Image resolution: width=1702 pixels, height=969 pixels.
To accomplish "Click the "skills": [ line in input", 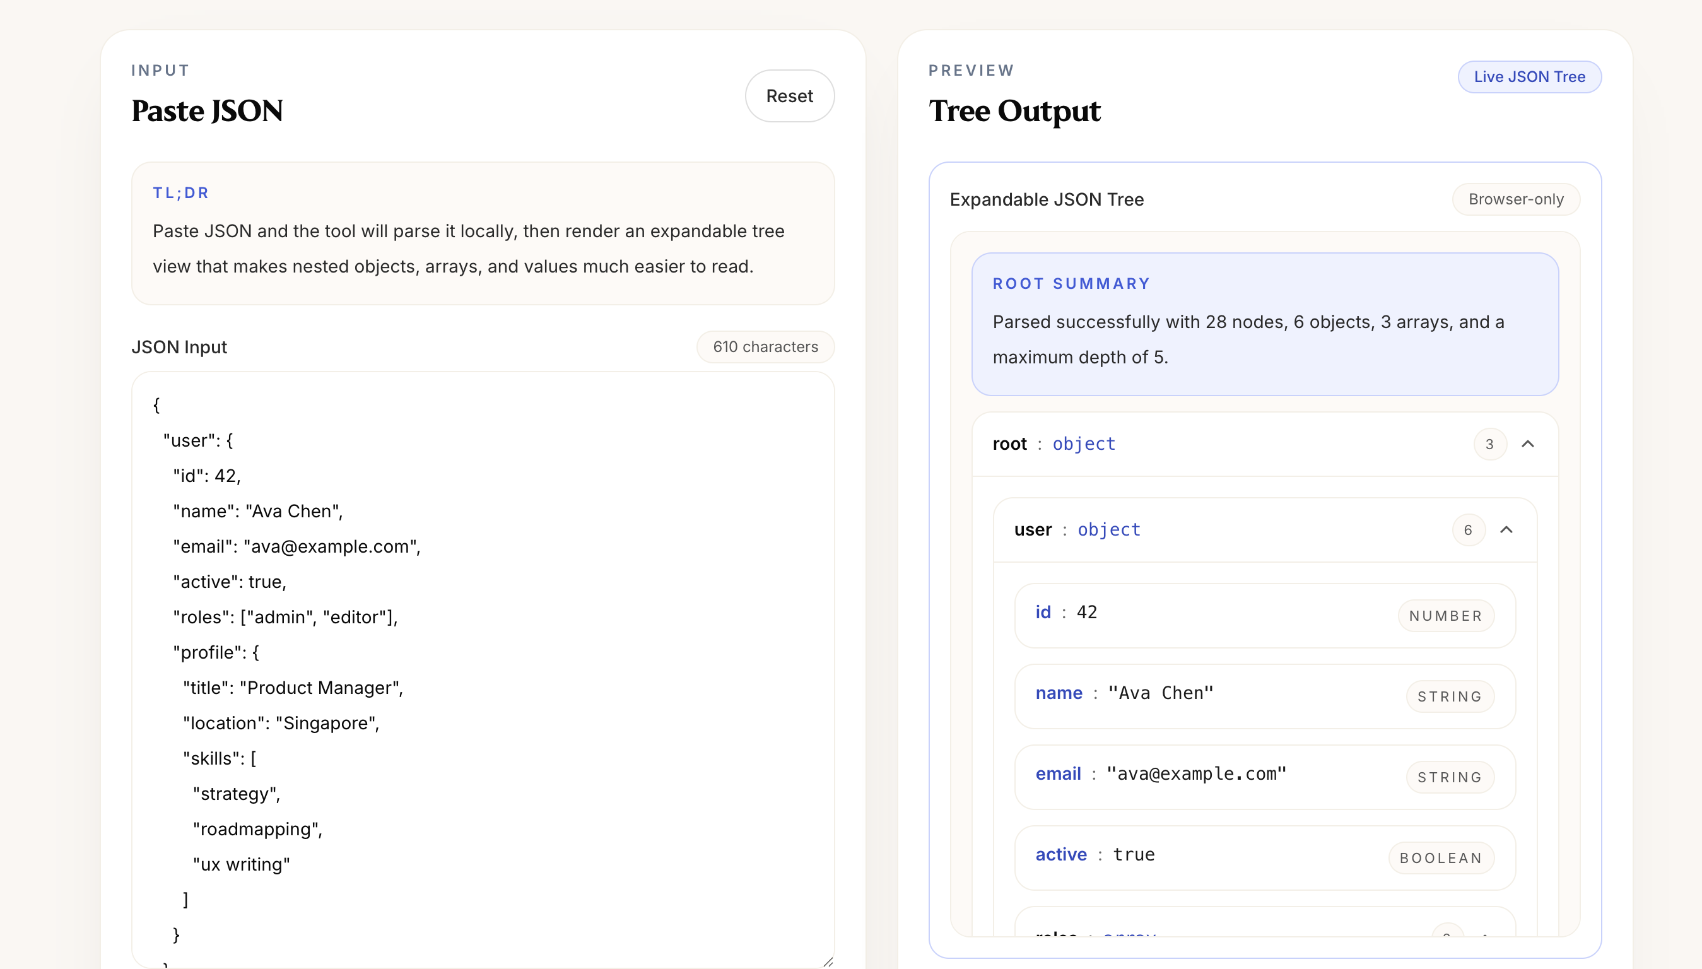I will coord(220,758).
